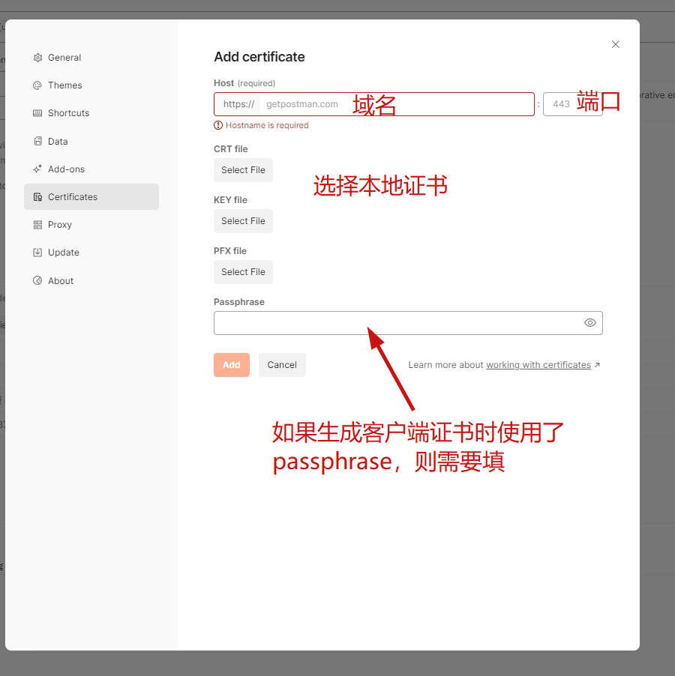Choose a KEY file for the certificate
The height and width of the screenshot is (676, 675).
click(x=243, y=221)
